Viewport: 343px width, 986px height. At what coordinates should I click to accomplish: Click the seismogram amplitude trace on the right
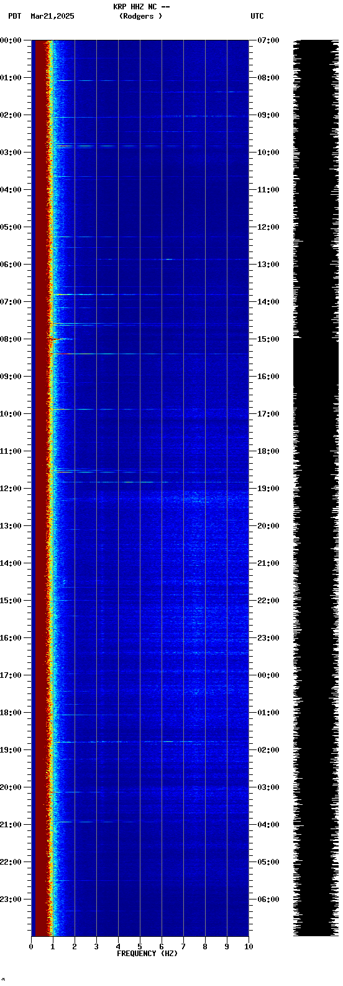316,488
